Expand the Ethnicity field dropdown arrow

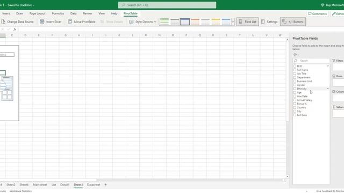(x=327, y=88)
